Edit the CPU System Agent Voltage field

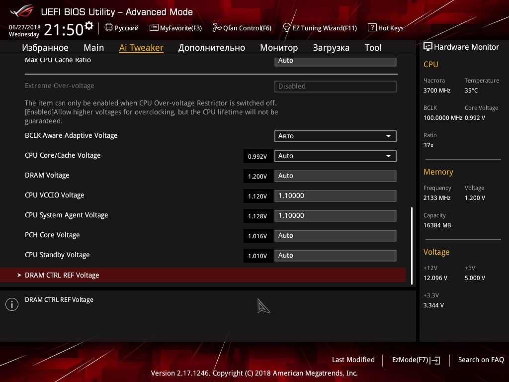(336, 216)
